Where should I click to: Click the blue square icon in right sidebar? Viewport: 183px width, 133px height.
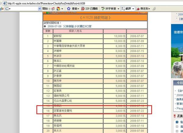[x=177, y=122]
